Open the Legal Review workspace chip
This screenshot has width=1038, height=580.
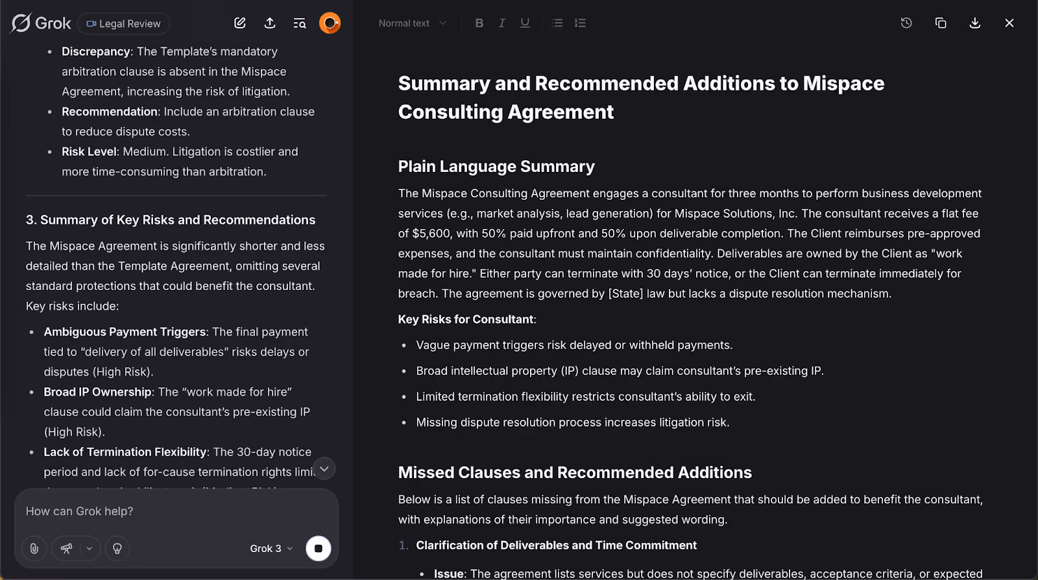click(124, 23)
